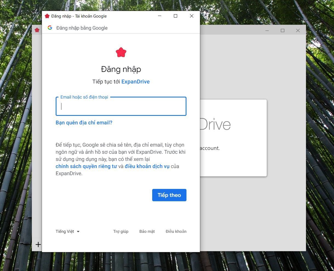Screen dimensions: 334x271
Task: Expand the Tiếng Việt language dropdown
Action: pyautogui.click(x=67, y=231)
